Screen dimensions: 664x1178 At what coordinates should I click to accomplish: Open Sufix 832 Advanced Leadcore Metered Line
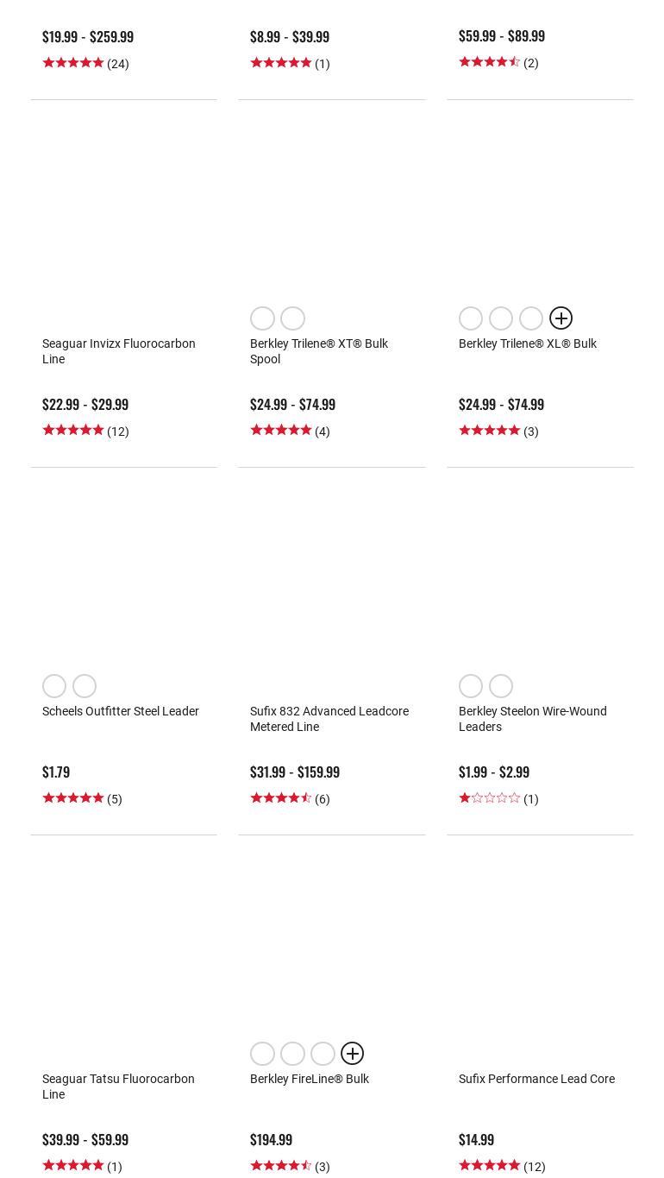pos(329,719)
